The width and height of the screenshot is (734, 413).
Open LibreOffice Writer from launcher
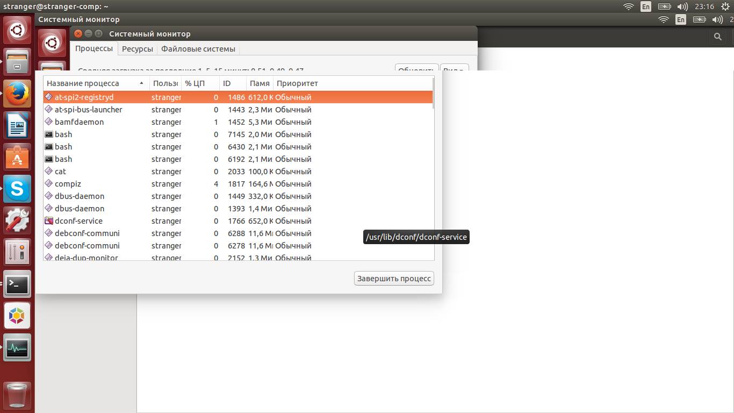tap(17, 126)
